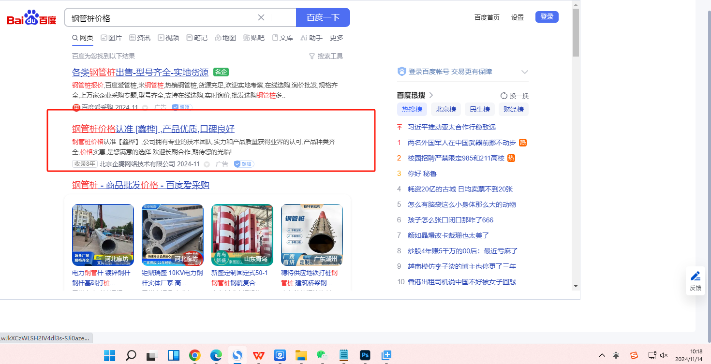Open File Explorer folder from taskbar
Image resolution: width=711 pixels, height=364 pixels.
(301, 355)
